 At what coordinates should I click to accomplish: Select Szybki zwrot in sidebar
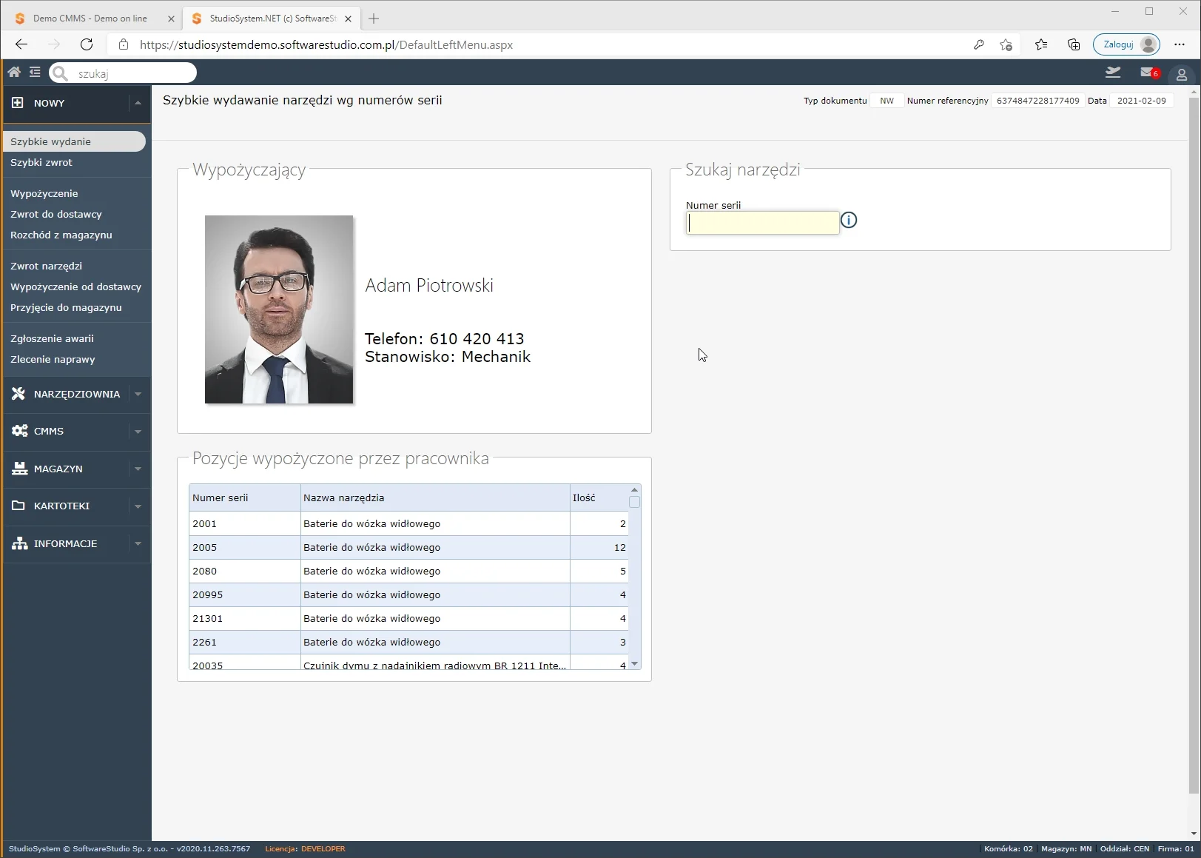(41, 163)
